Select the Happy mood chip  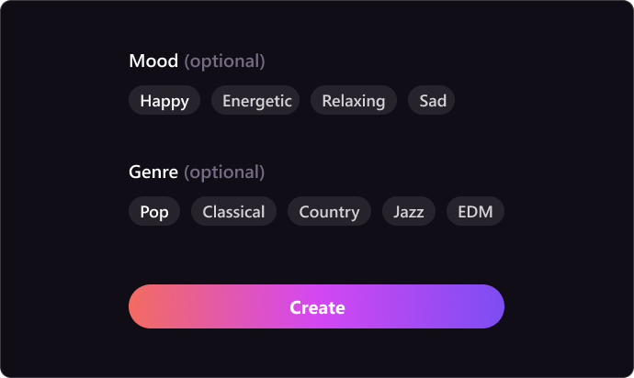click(164, 101)
